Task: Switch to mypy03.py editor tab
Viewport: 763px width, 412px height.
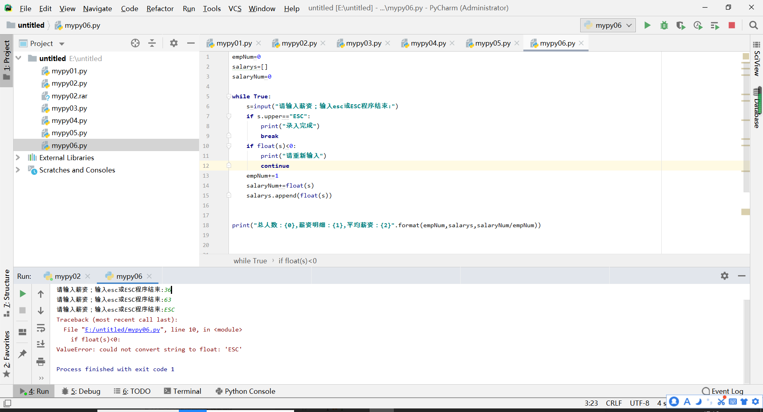Action: tap(363, 43)
